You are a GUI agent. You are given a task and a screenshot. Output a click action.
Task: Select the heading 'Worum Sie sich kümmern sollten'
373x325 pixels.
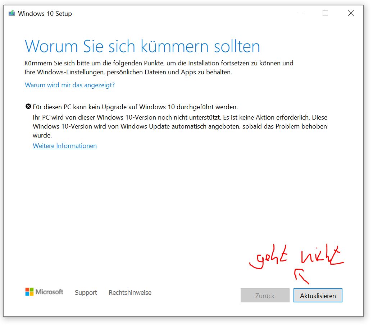142,46
